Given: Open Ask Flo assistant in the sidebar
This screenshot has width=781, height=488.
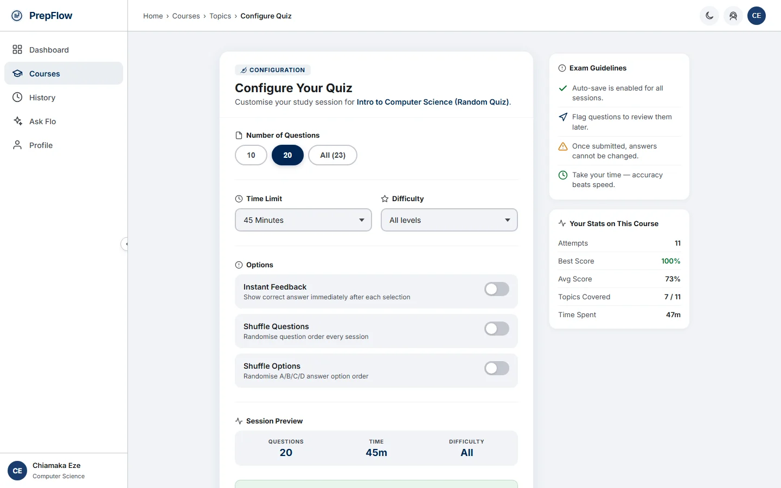Looking at the screenshot, I should [x=63, y=121].
